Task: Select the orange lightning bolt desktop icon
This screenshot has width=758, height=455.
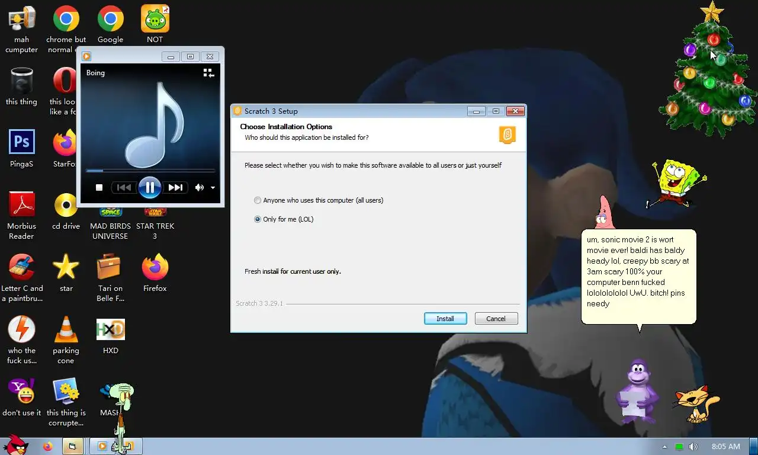Action: coord(22,340)
